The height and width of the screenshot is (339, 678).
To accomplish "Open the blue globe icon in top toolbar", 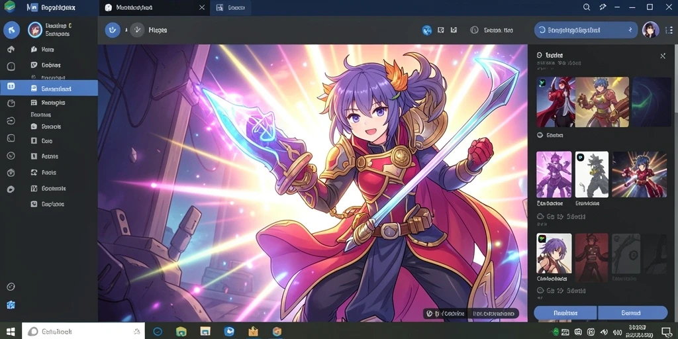I will 427,30.
